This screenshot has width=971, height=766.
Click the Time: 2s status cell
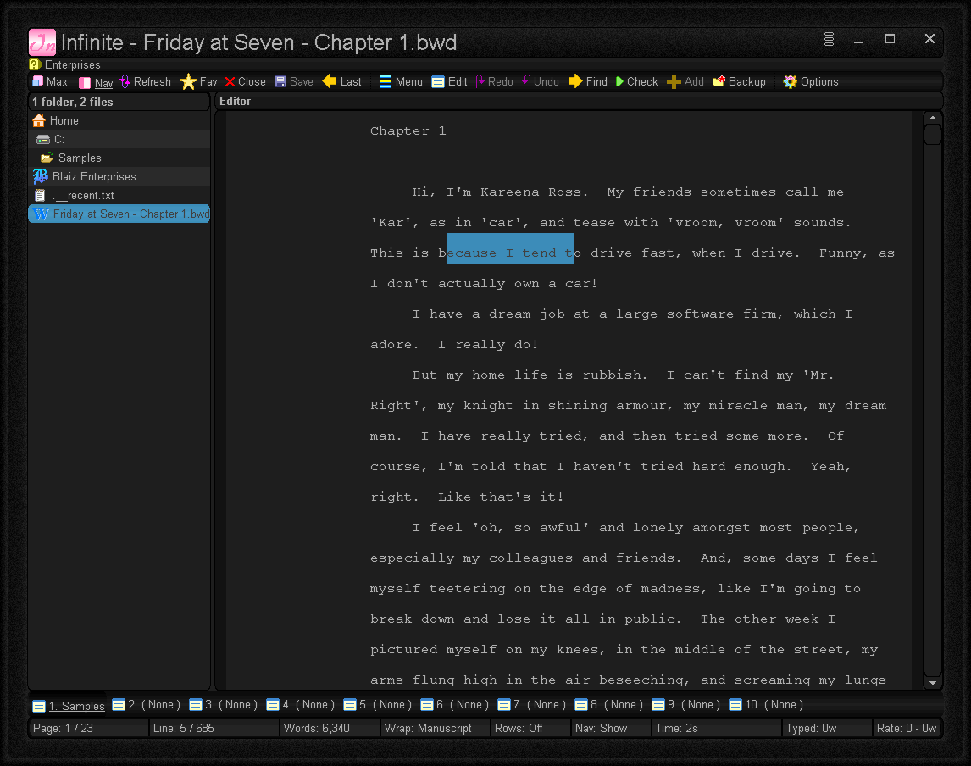tap(716, 728)
